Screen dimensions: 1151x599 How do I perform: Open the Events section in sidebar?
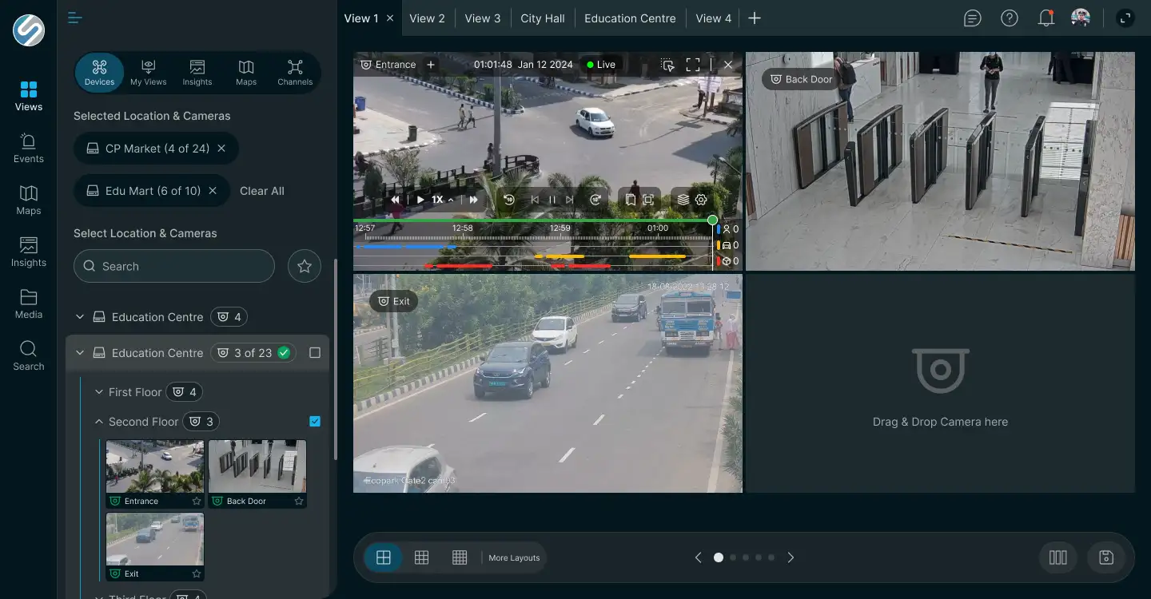(28, 148)
